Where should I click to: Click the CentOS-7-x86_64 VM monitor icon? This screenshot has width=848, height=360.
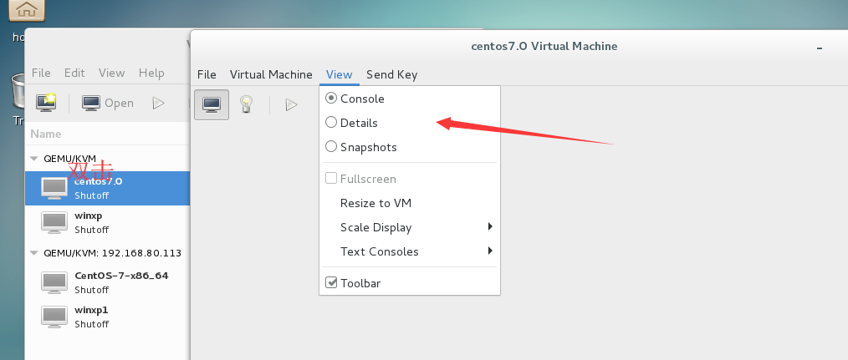pos(54,282)
